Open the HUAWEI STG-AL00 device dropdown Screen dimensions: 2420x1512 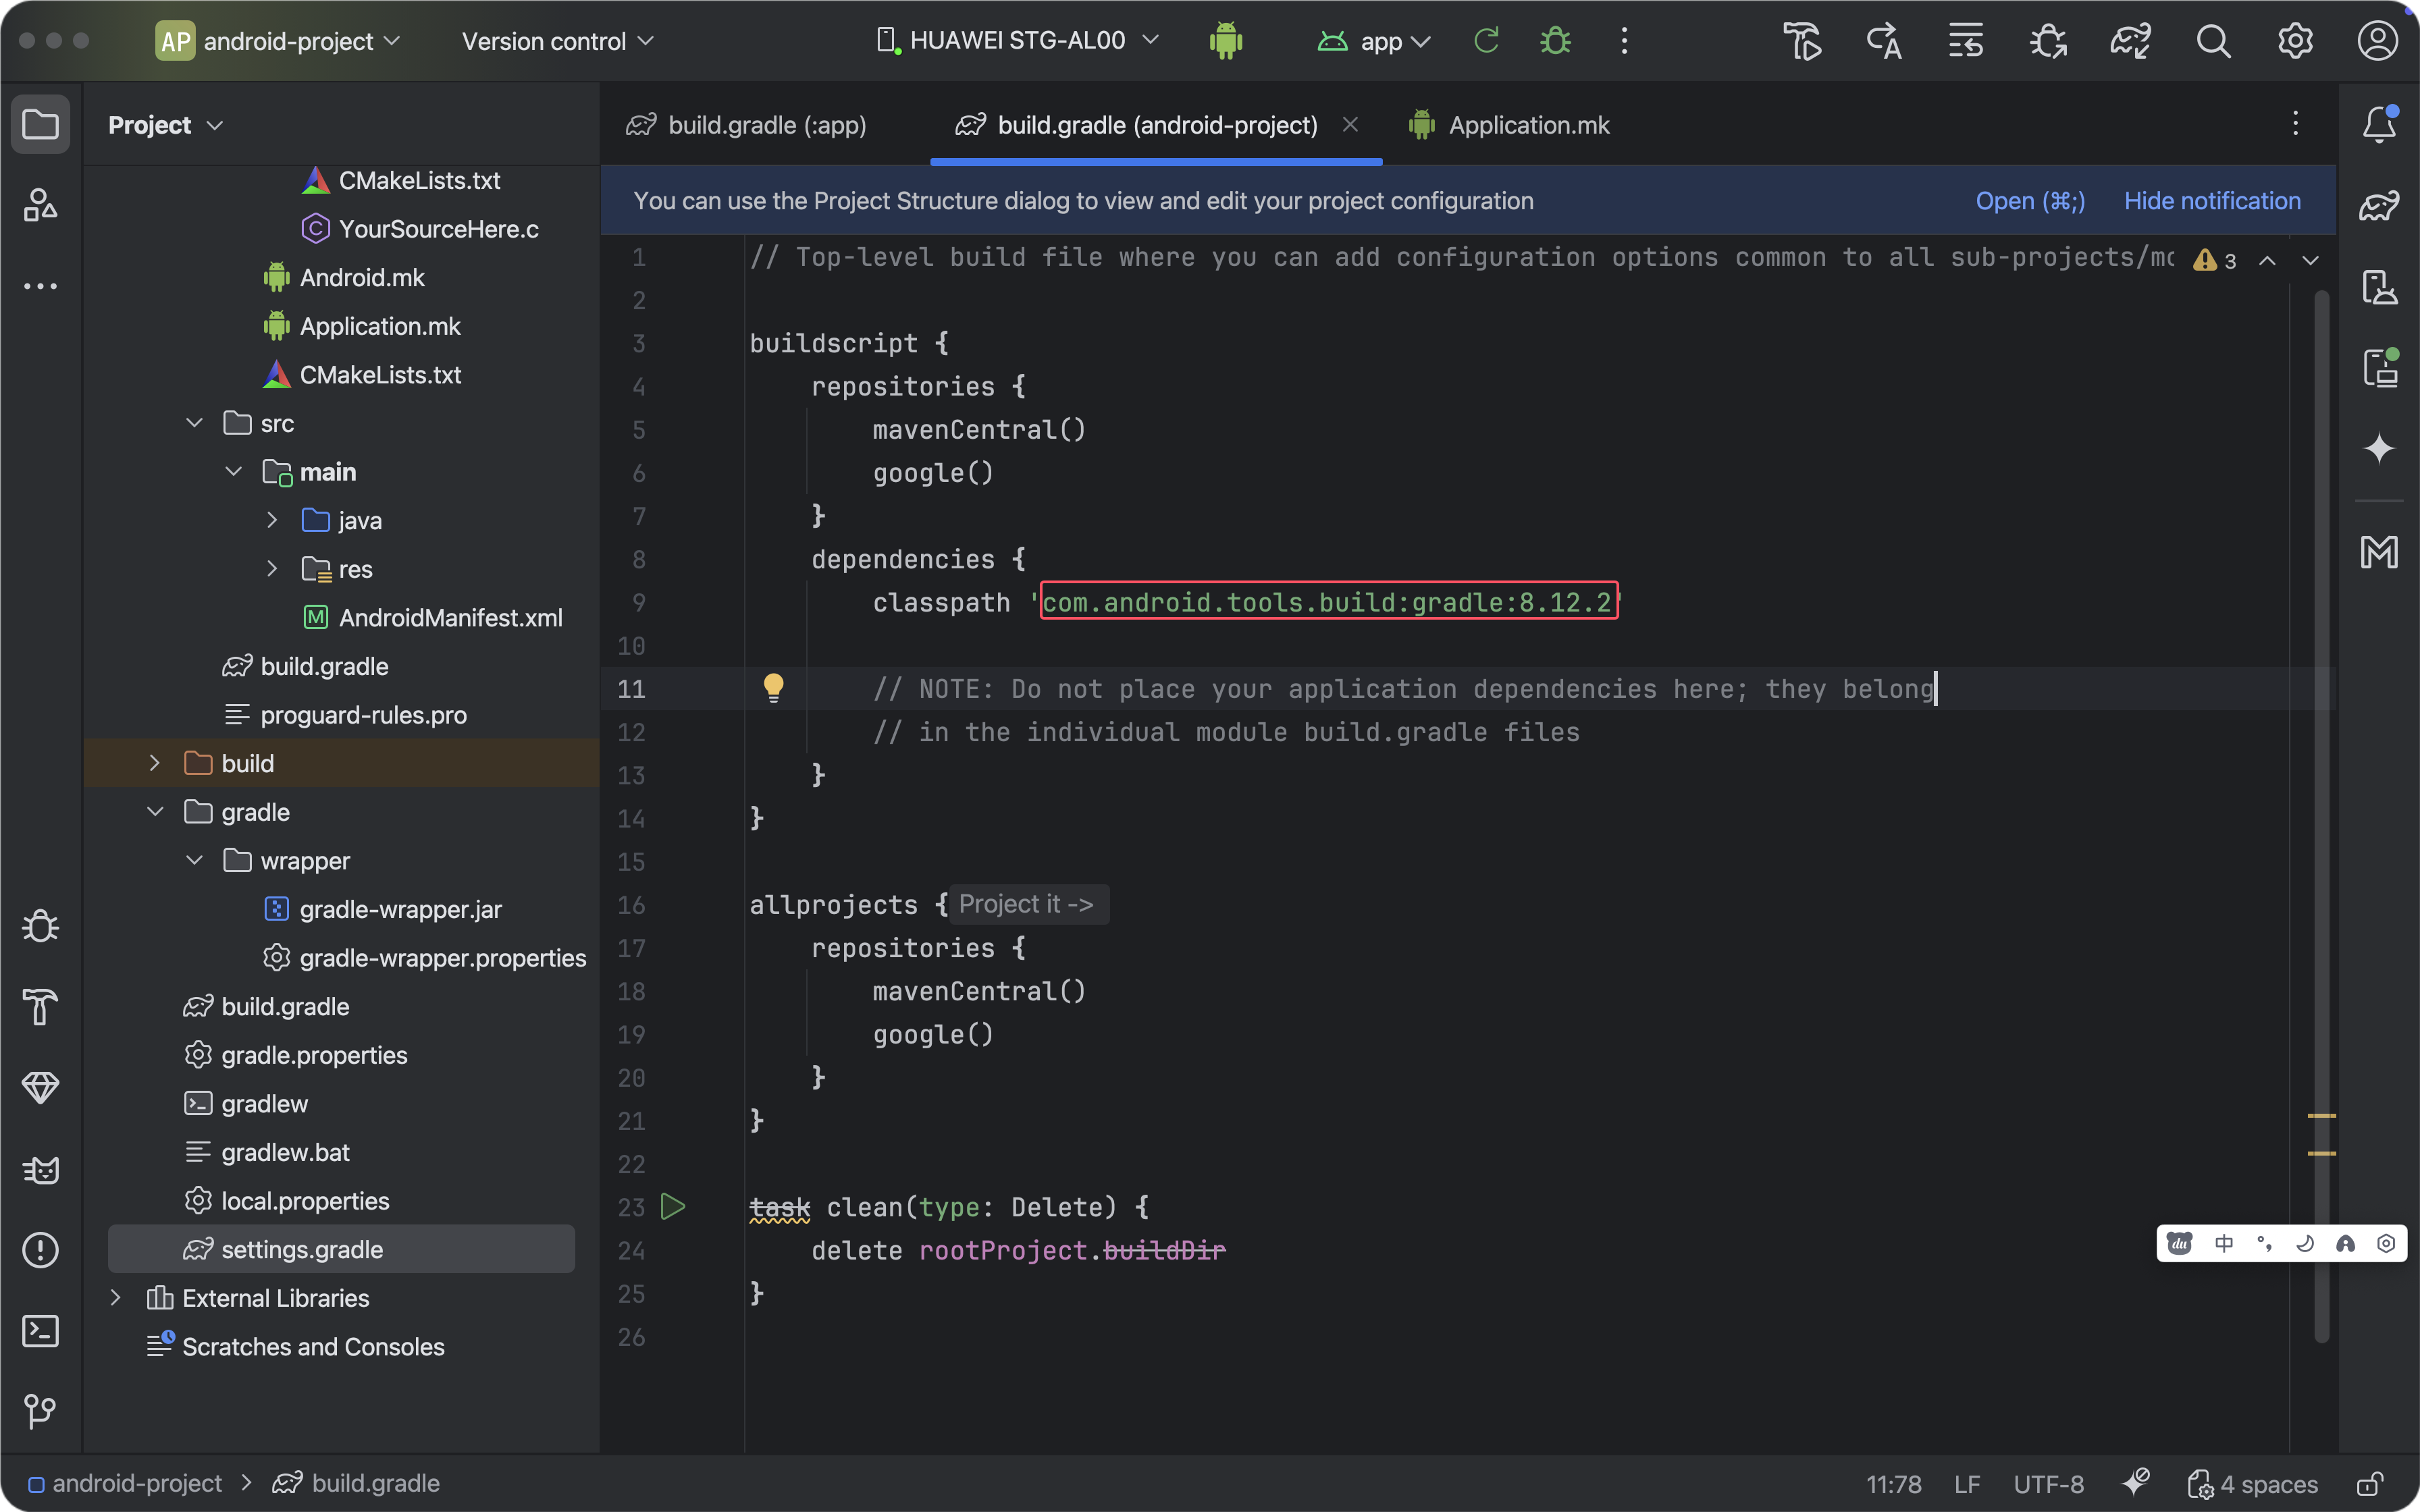click(x=1018, y=41)
